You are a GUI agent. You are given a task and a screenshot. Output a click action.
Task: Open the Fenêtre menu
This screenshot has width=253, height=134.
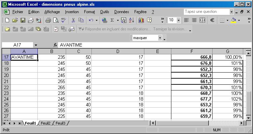click(140, 12)
